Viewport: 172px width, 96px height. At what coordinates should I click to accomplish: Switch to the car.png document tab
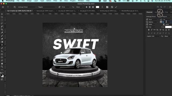pos(67,11)
